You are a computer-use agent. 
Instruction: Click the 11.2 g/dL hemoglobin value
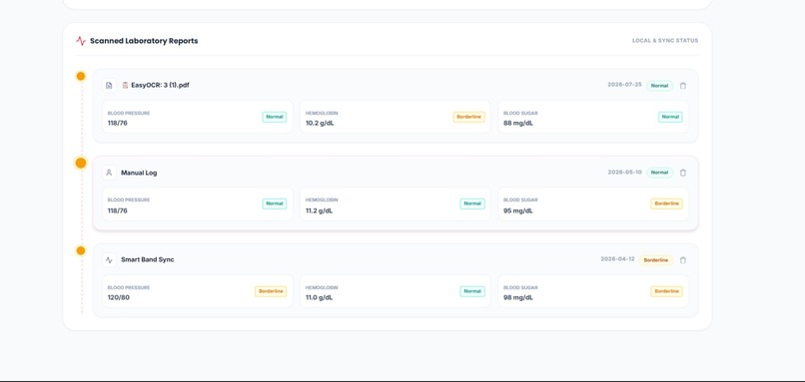pyautogui.click(x=320, y=210)
